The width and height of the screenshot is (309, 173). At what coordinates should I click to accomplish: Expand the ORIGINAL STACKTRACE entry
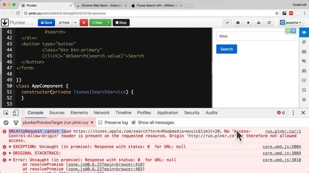(10, 153)
